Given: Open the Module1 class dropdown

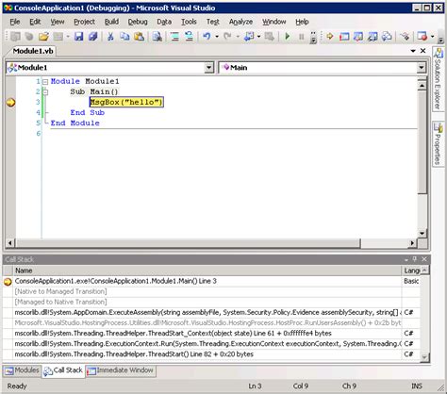Looking at the screenshot, I should 208,68.
